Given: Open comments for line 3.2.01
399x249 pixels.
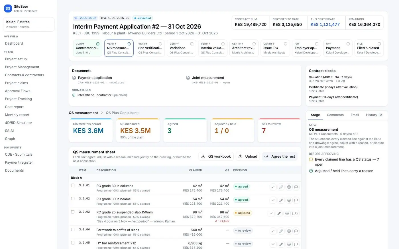Looking at the screenshot, I should point(296,187).
